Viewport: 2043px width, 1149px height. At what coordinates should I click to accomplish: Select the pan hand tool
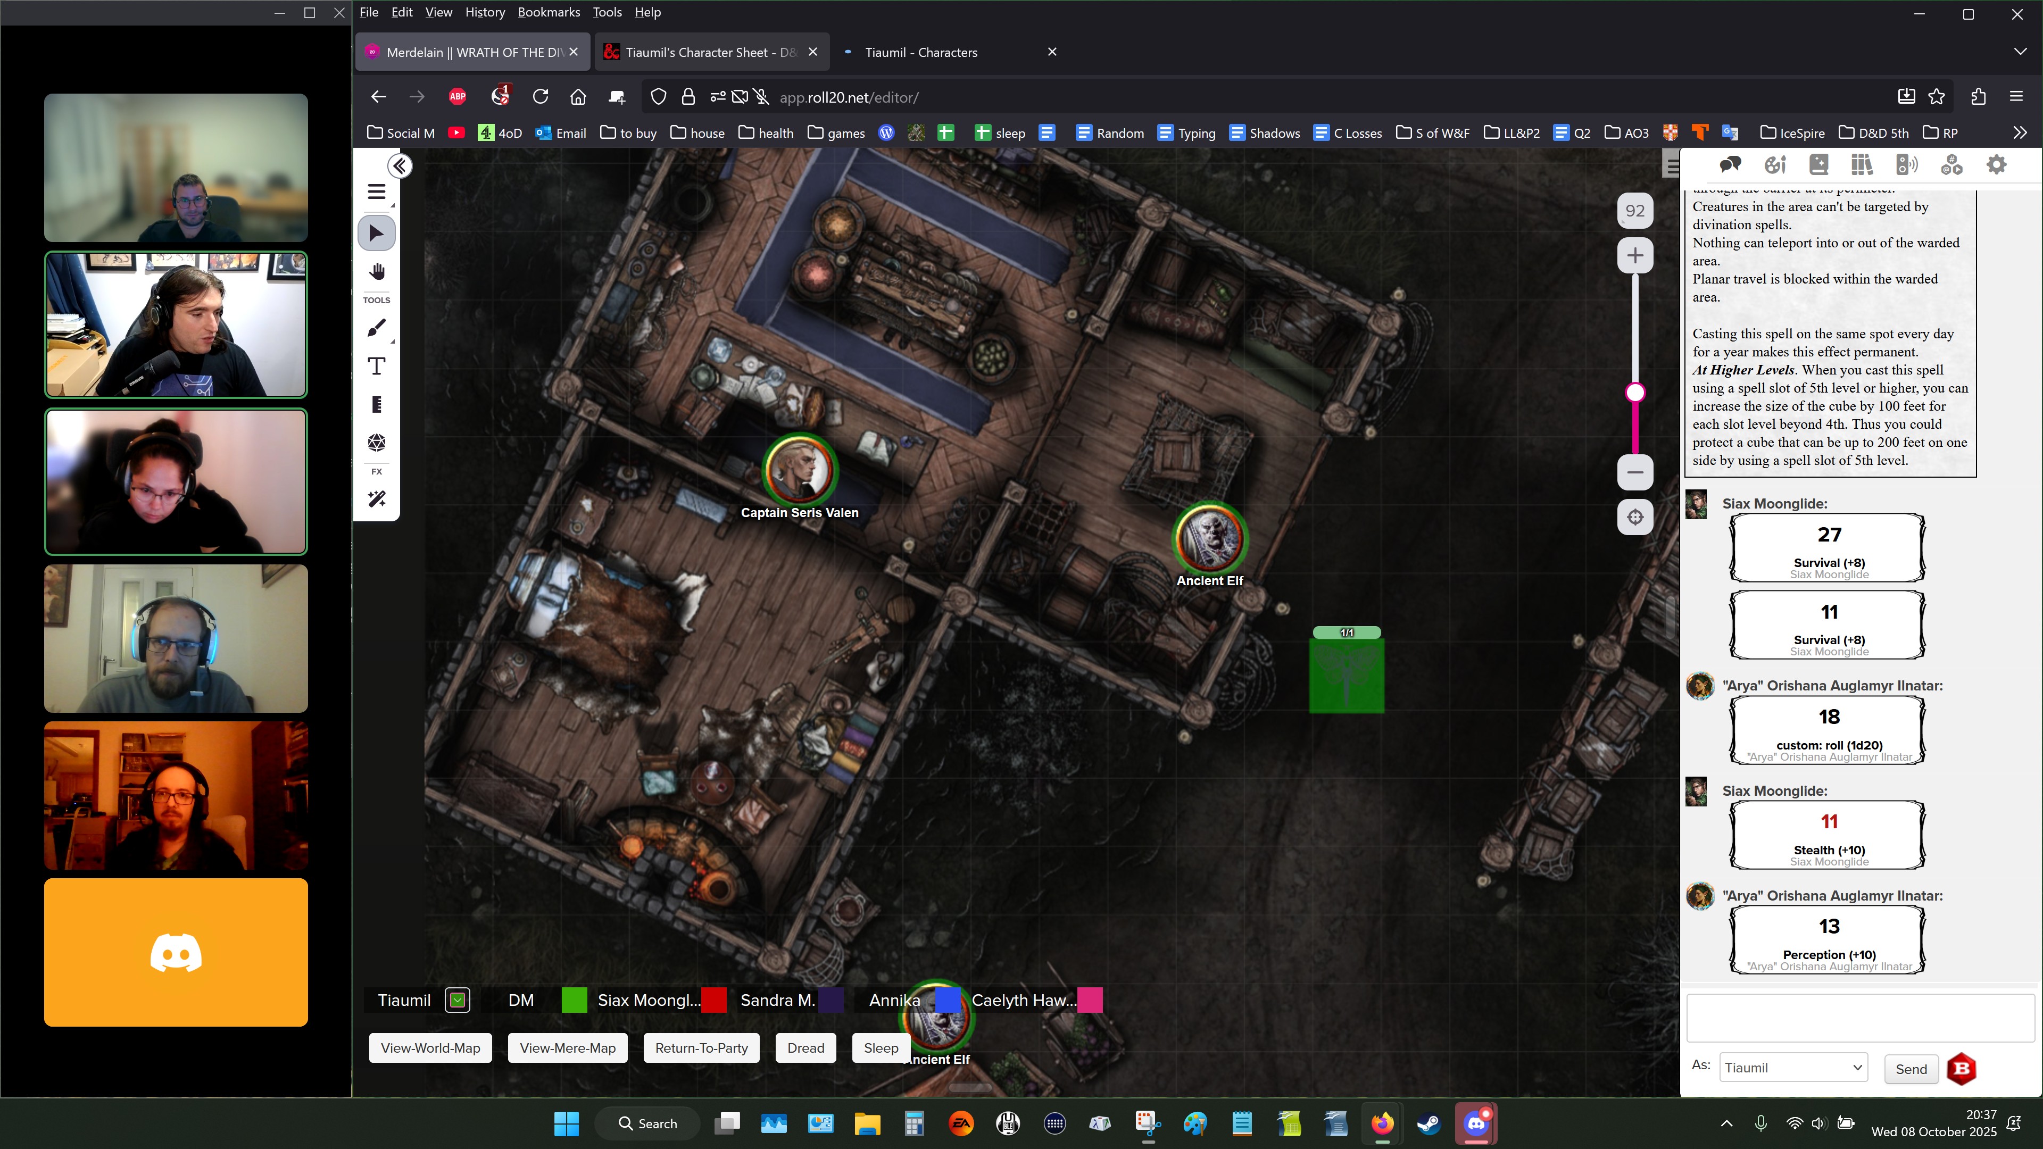click(377, 272)
